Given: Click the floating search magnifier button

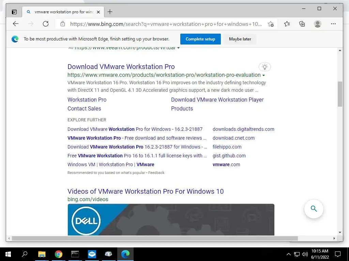Looking at the screenshot, I should point(314,209).
